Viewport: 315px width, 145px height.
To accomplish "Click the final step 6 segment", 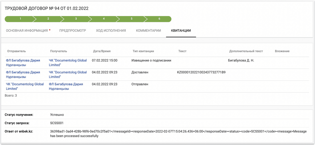I will coord(159,19).
